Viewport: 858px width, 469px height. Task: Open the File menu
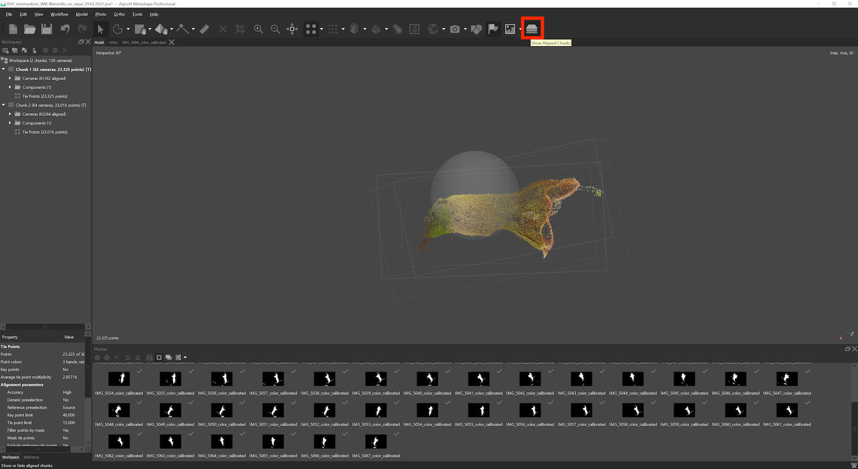(x=9, y=14)
